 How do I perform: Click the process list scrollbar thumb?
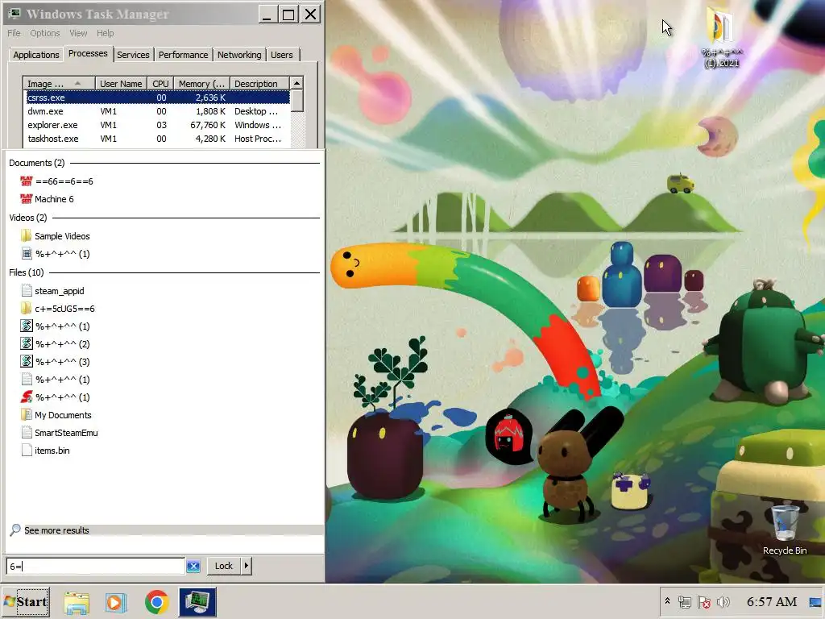pos(296,101)
